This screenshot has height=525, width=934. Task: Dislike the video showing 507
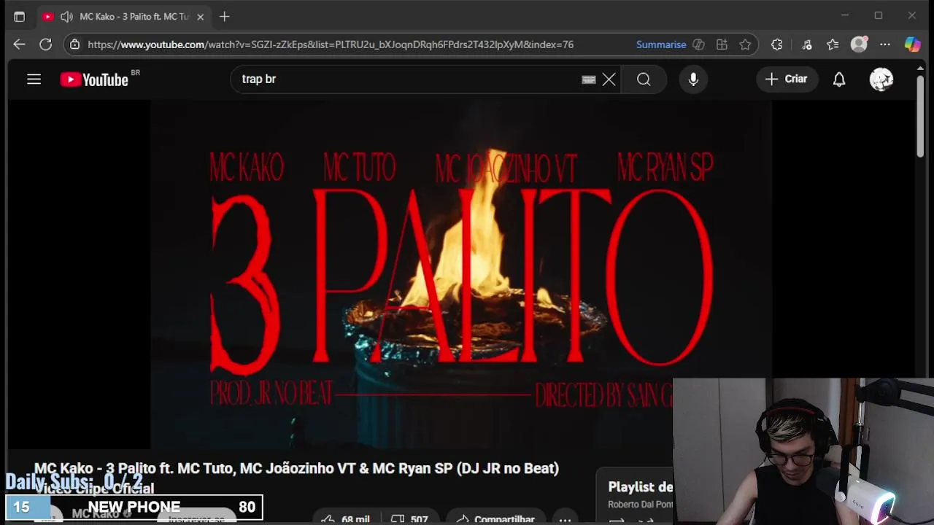pos(410,518)
